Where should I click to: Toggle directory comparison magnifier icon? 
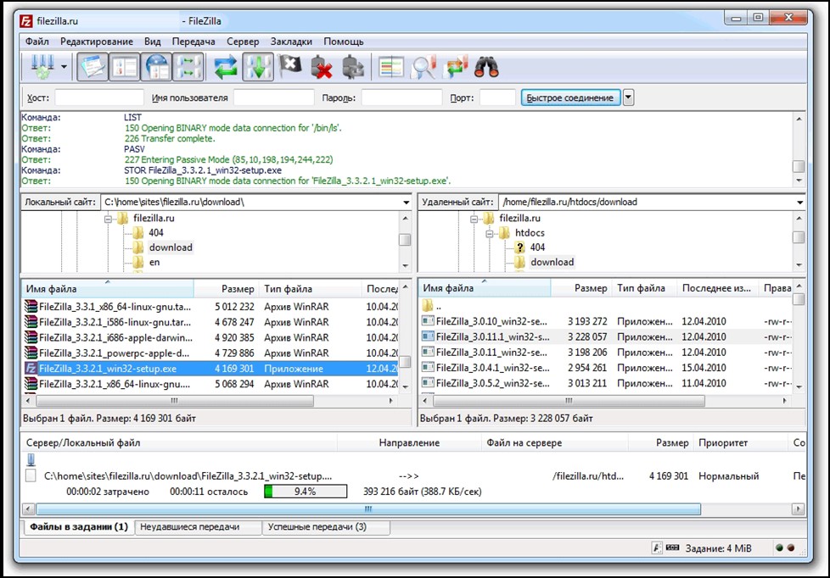click(x=423, y=68)
